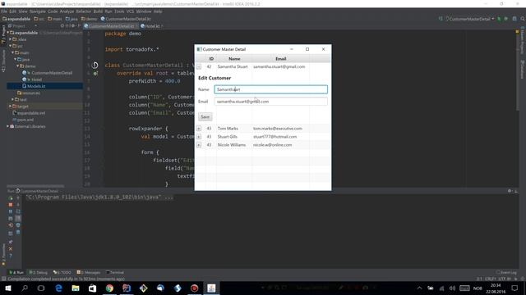Sort table by the Name column header
The width and height of the screenshot is (526, 295).
coord(234,59)
